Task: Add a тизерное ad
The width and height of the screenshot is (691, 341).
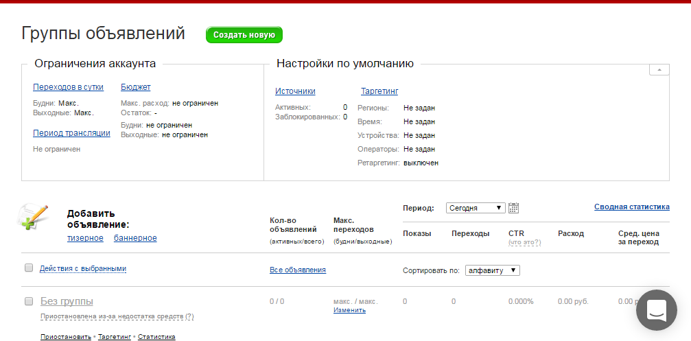Action: pos(85,238)
